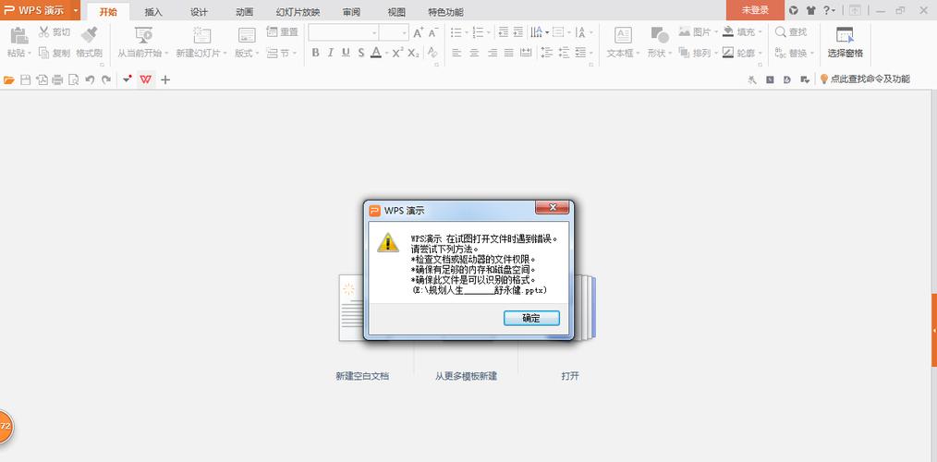The image size is (937, 462).
Task: Toggle italic formatting
Action: (331, 53)
